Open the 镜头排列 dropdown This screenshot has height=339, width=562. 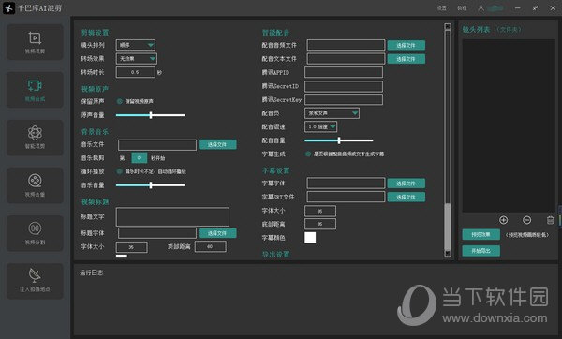(136, 45)
